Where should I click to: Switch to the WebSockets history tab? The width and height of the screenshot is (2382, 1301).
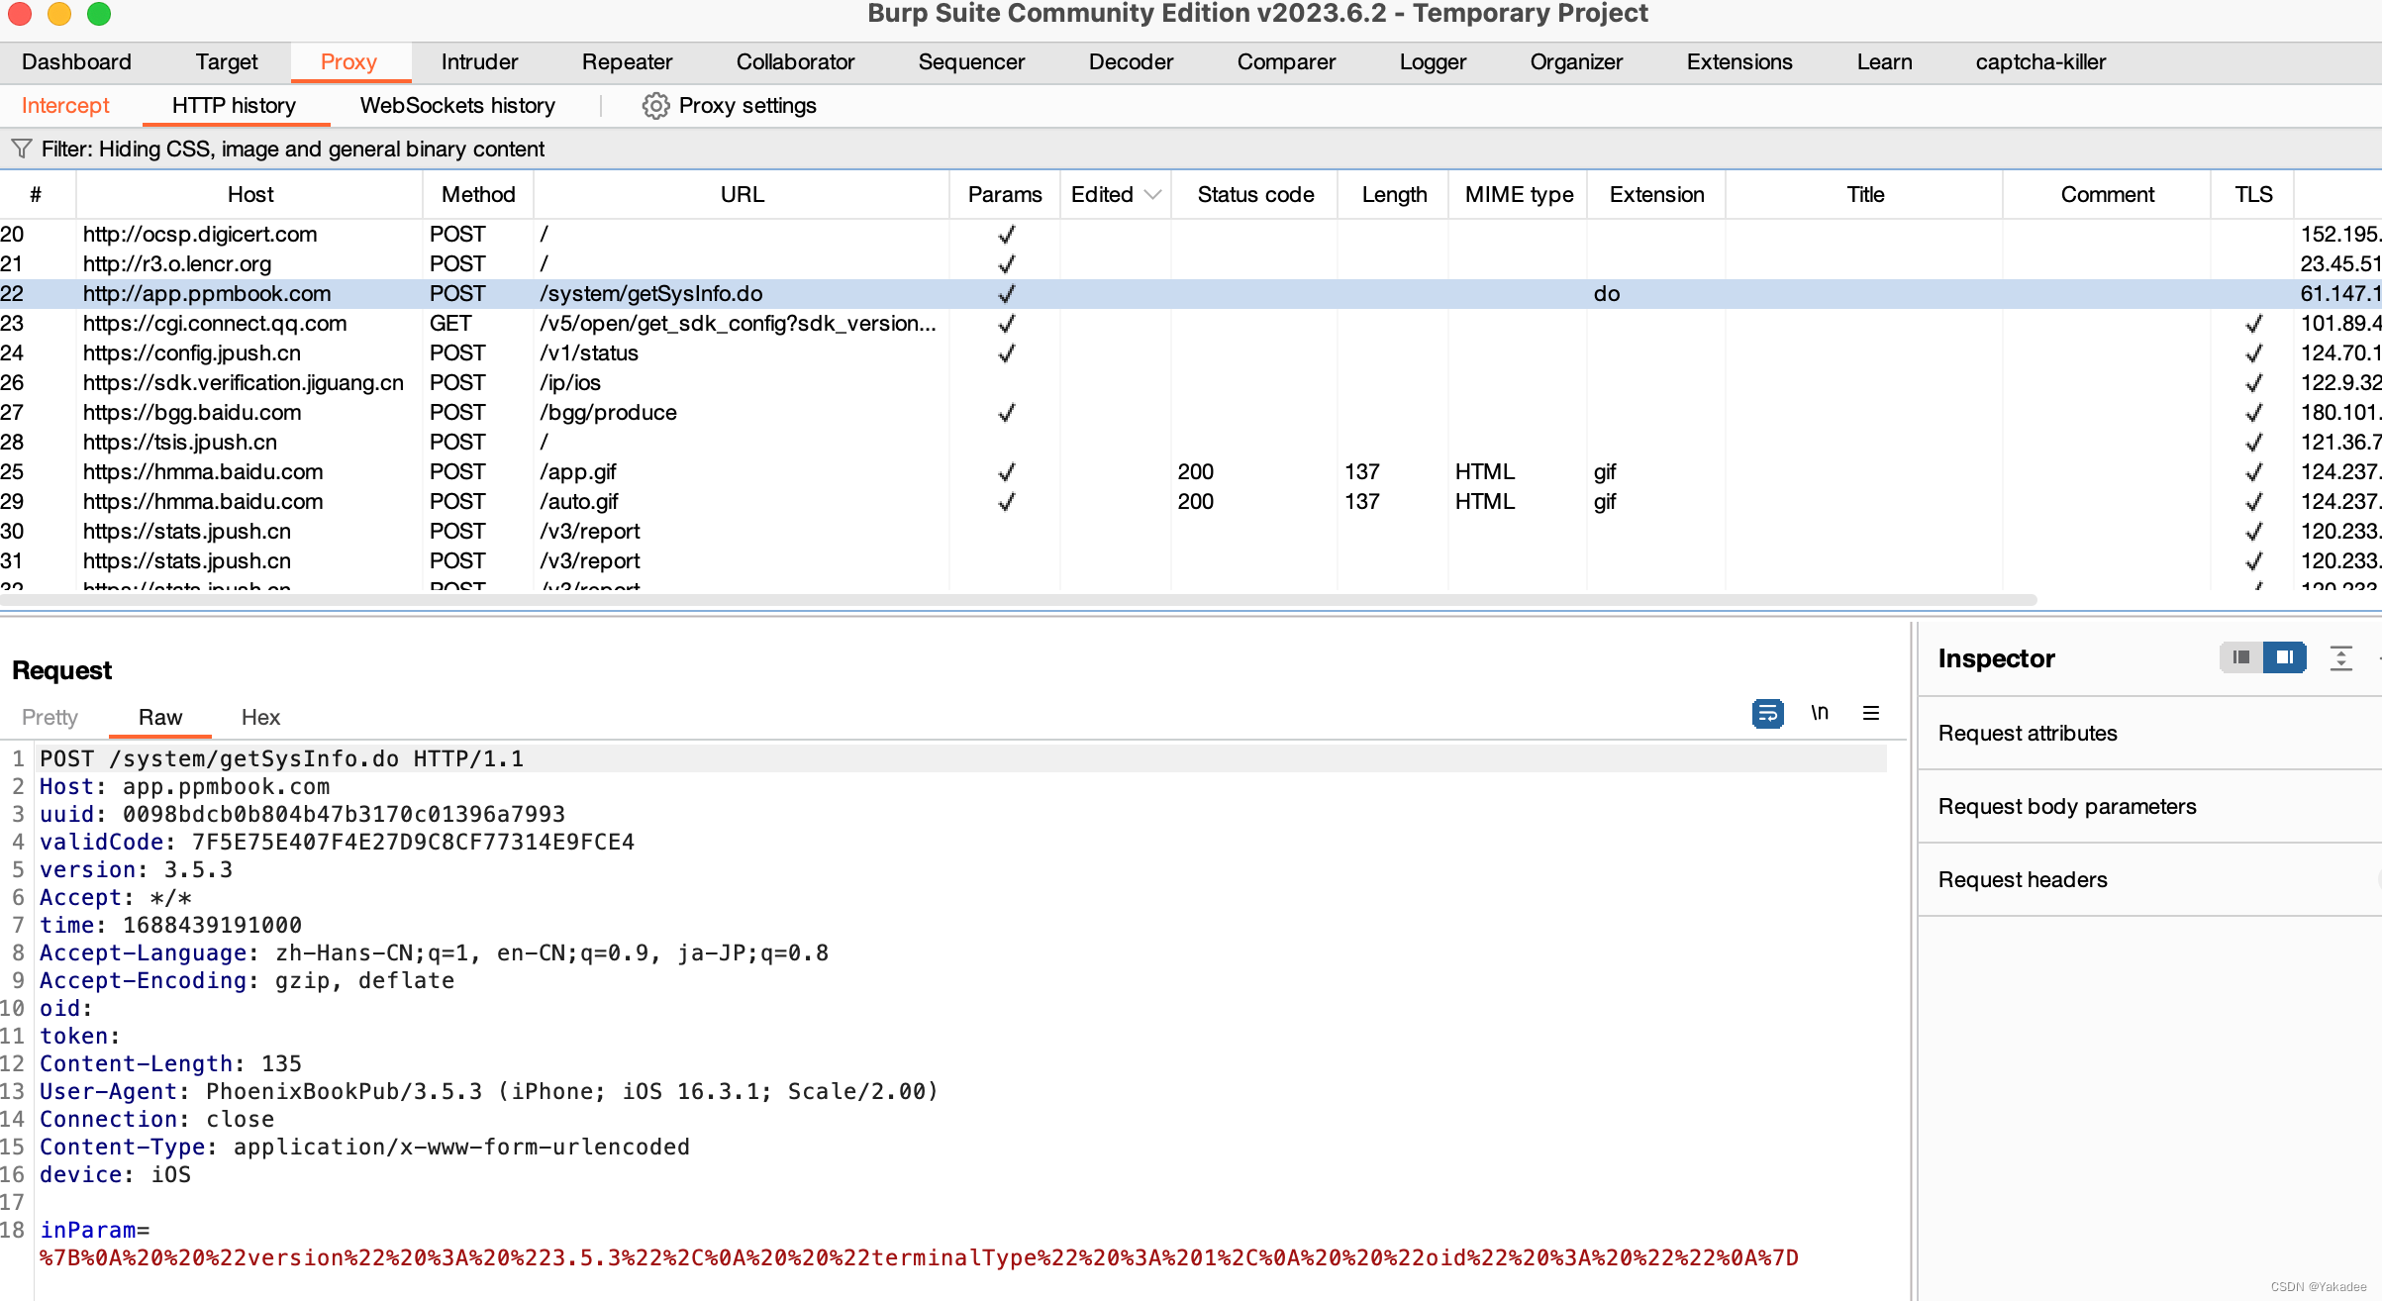457,106
